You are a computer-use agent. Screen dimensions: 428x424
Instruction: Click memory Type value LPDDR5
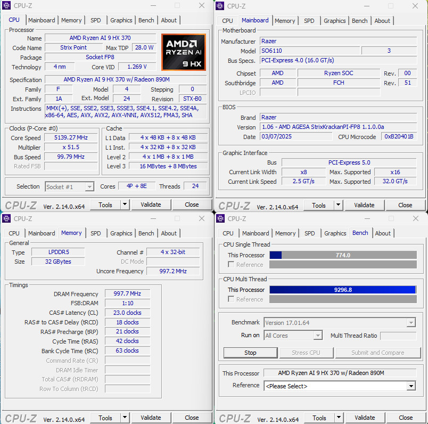pos(58,252)
